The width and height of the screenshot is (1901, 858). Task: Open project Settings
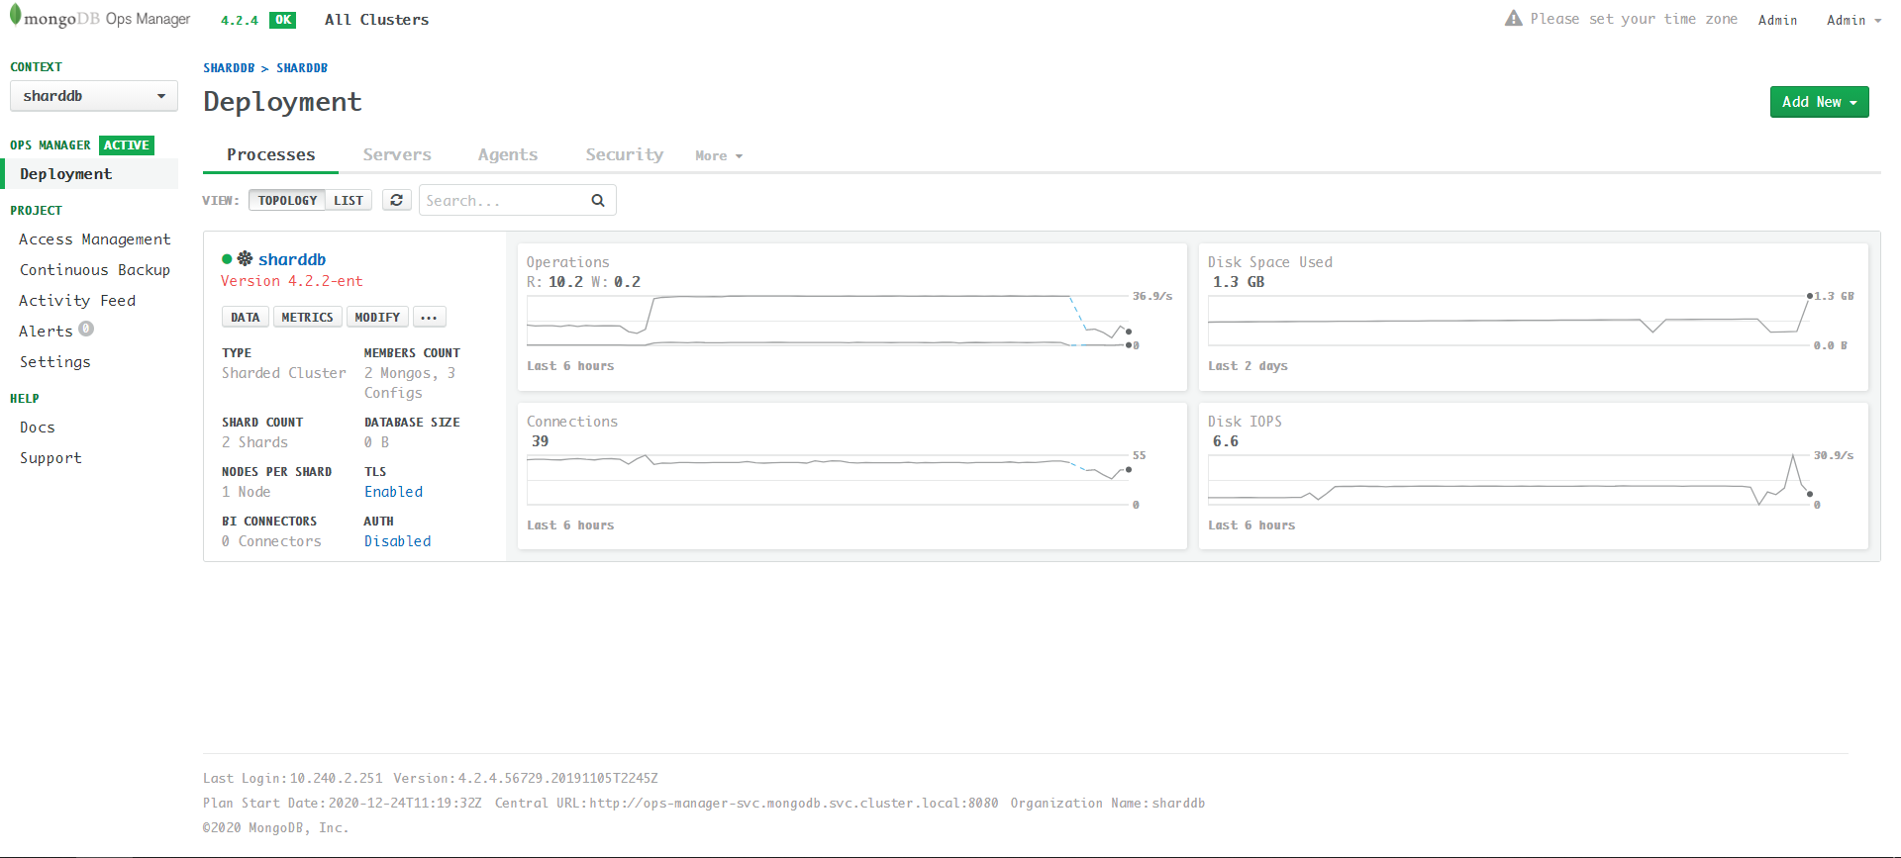(55, 362)
